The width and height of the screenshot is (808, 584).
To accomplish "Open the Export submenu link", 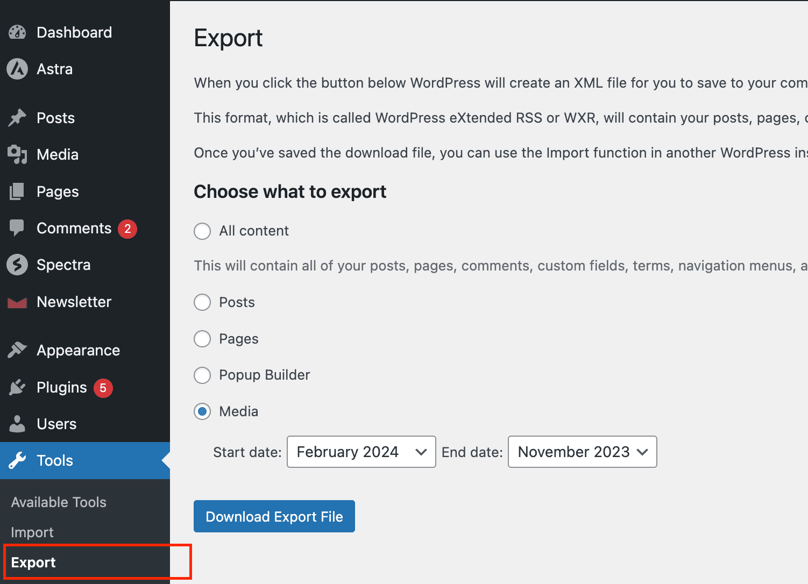I will 33,562.
